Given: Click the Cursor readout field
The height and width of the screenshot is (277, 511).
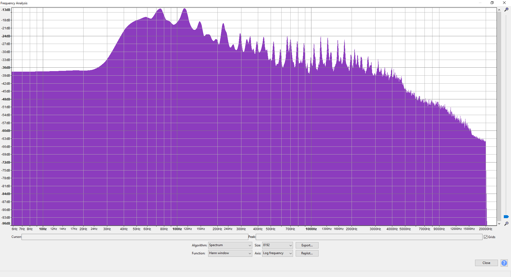Looking at the screenshot, I should [x=135, y=237].
